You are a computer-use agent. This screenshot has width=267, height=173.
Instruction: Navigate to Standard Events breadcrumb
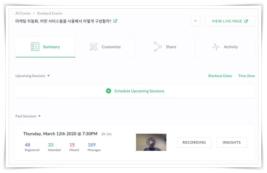point(49,13)
